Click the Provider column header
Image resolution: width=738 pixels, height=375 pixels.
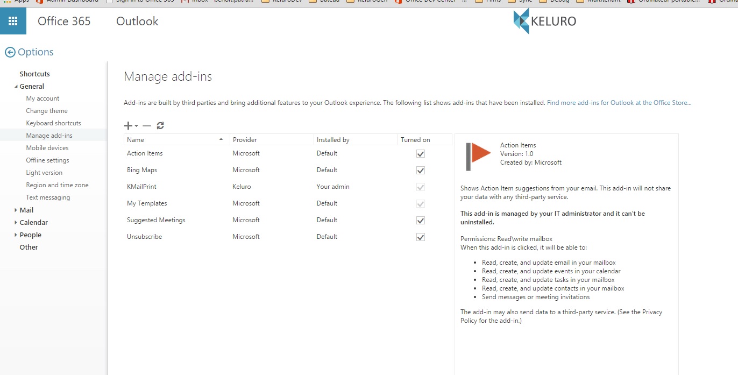click(272, 140)
